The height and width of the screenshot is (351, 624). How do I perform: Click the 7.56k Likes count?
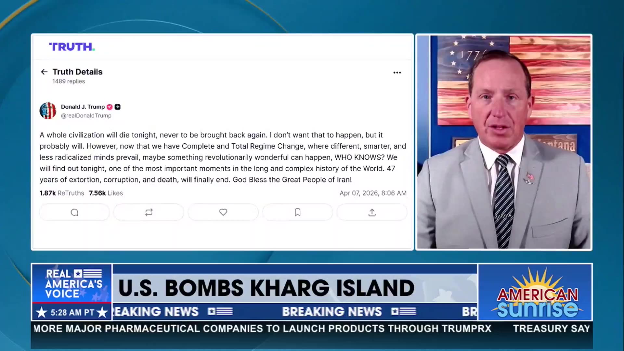106,193
